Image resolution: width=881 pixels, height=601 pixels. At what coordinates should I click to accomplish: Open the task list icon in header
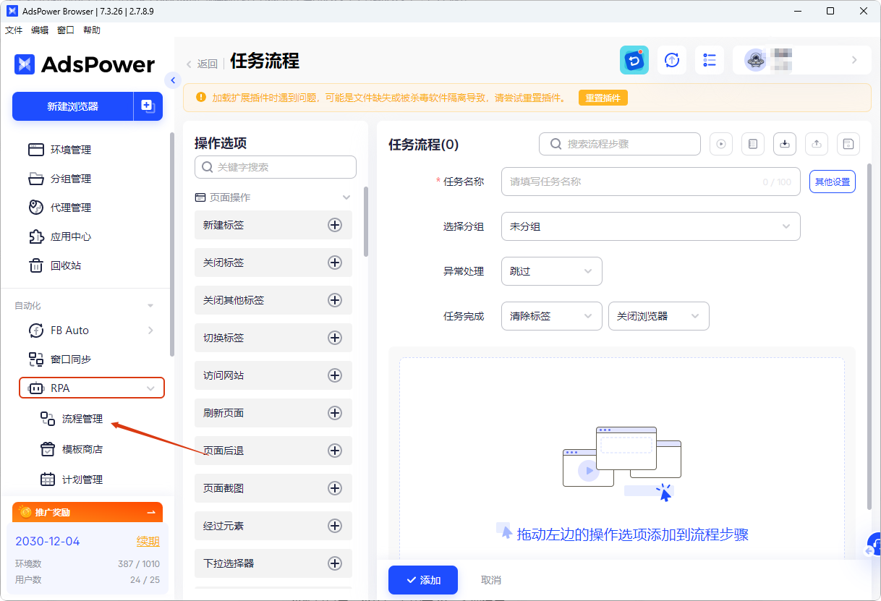(710, 60)
